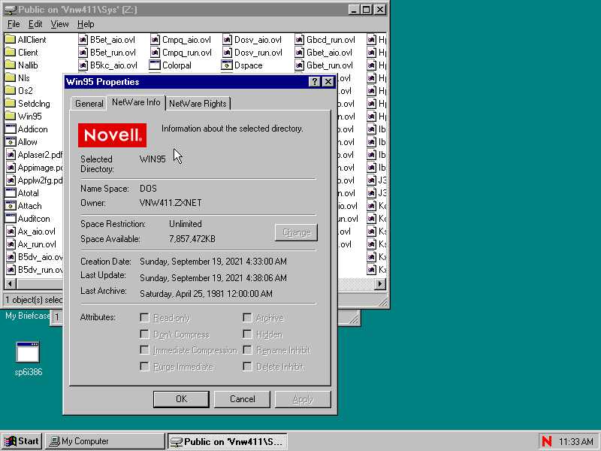Toggle the Don't Compress attribute checkbox
The height and width of the screenshot is (451, 601).
pos(144,334)
